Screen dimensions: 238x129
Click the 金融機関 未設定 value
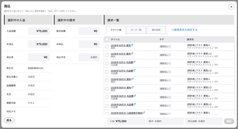31,85
